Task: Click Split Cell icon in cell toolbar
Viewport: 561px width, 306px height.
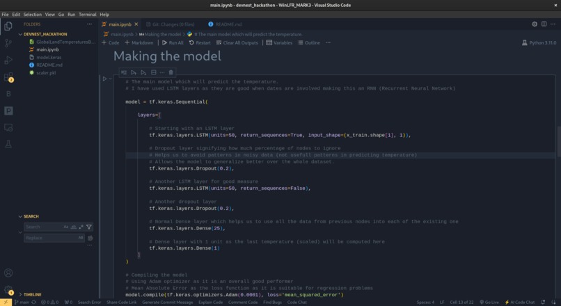Action: pyautogui.click(x=154, y=72)
